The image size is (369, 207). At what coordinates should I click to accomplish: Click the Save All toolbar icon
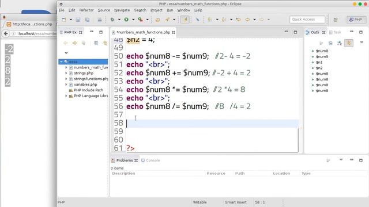[x=87, y=20]
